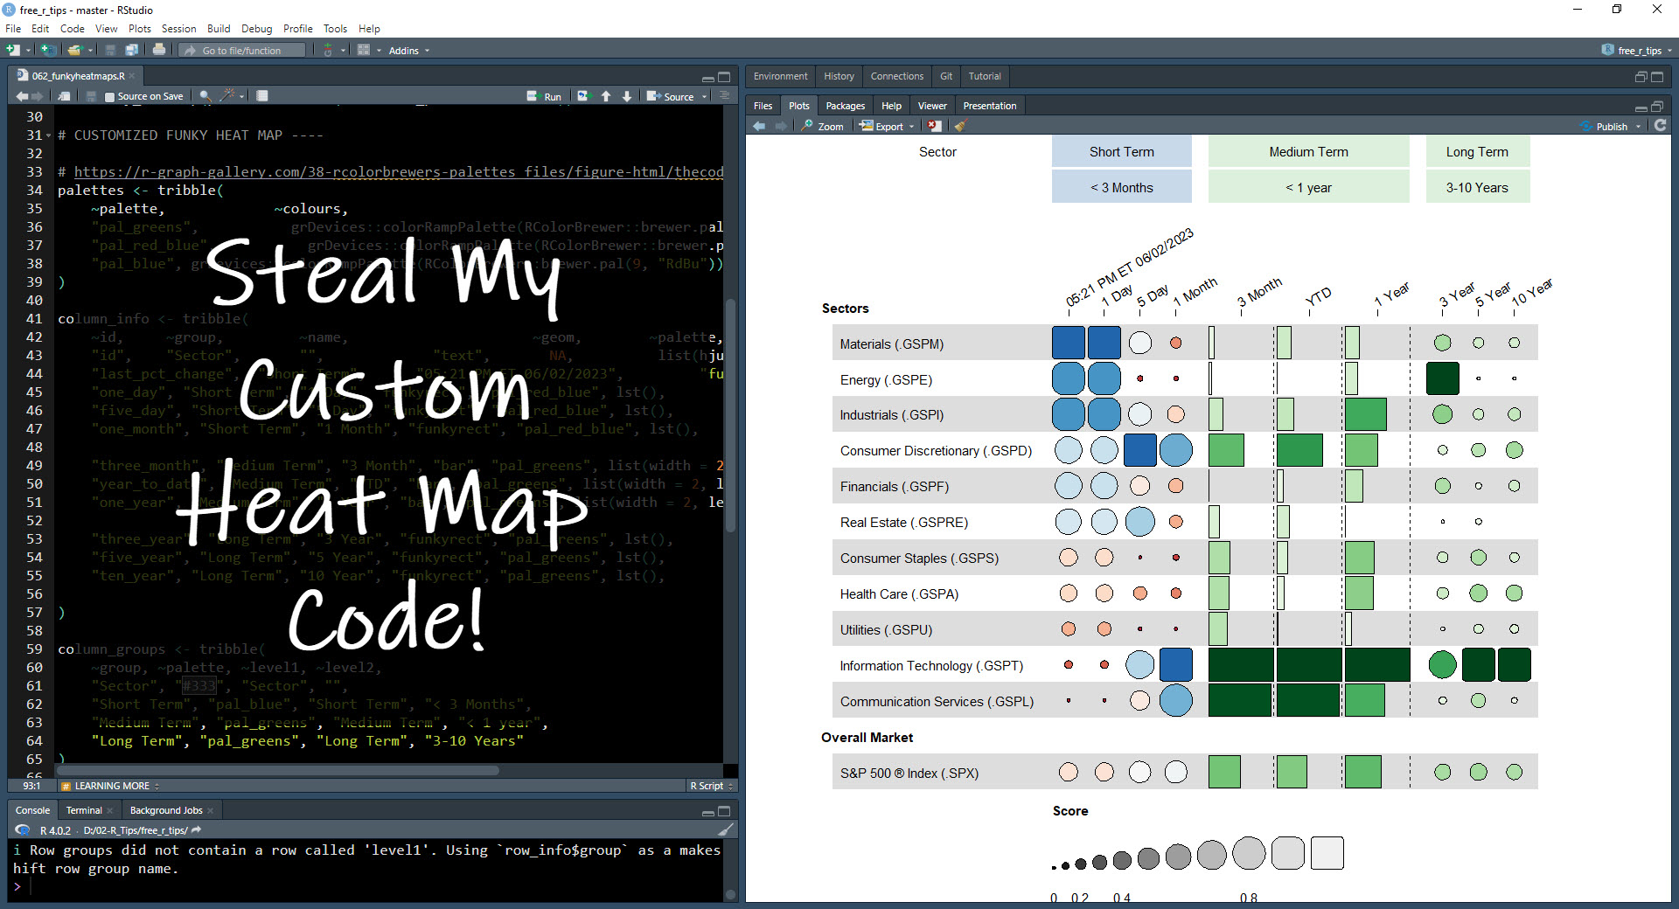Image resolution: width=1679 pixels, height=909 pixels.
Task: Zoom the plot into new window
Action: tap(823, 126)
